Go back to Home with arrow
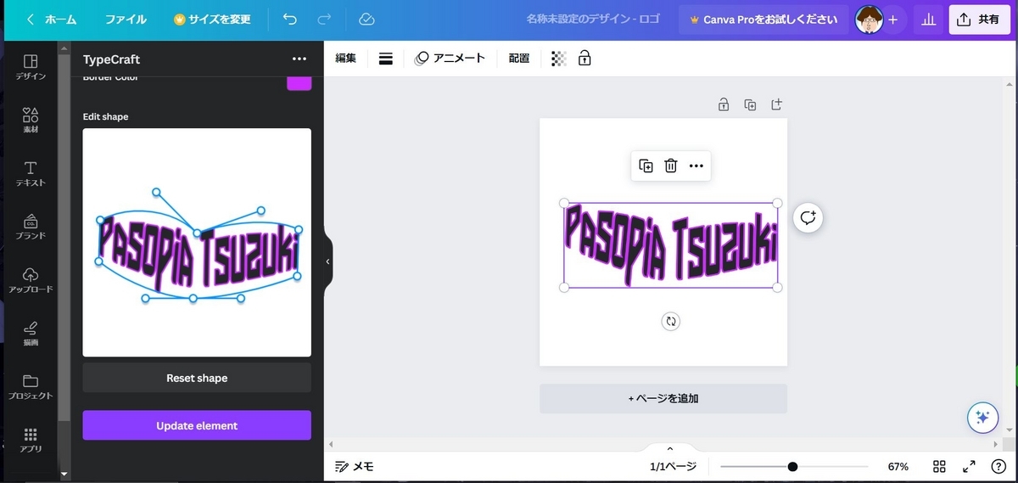The width and height of the screenshot is (1018, 483). [51, 19]
